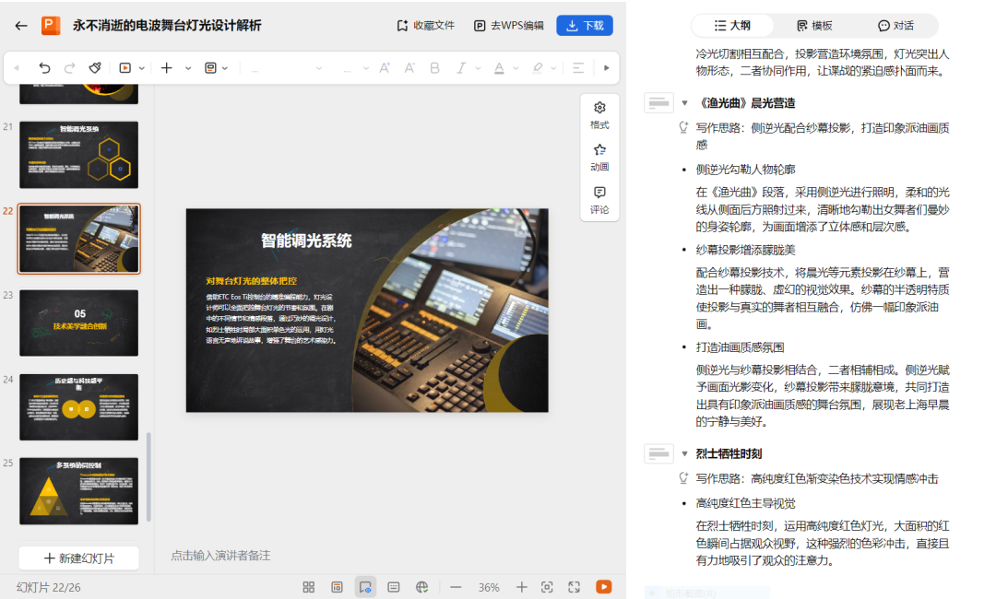Open the 动画 animation panel
The image size is (996, 599).
(x=599, y=157)
